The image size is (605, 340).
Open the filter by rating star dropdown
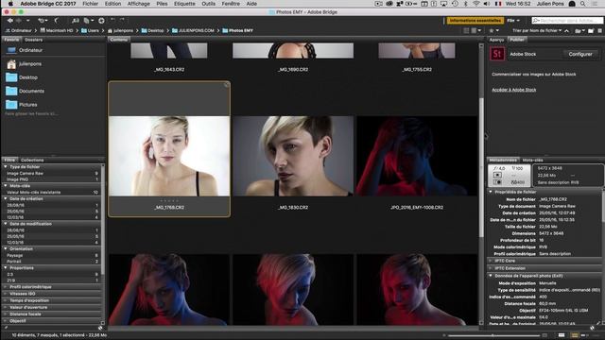pyautogui.click(x=493, y=30)
